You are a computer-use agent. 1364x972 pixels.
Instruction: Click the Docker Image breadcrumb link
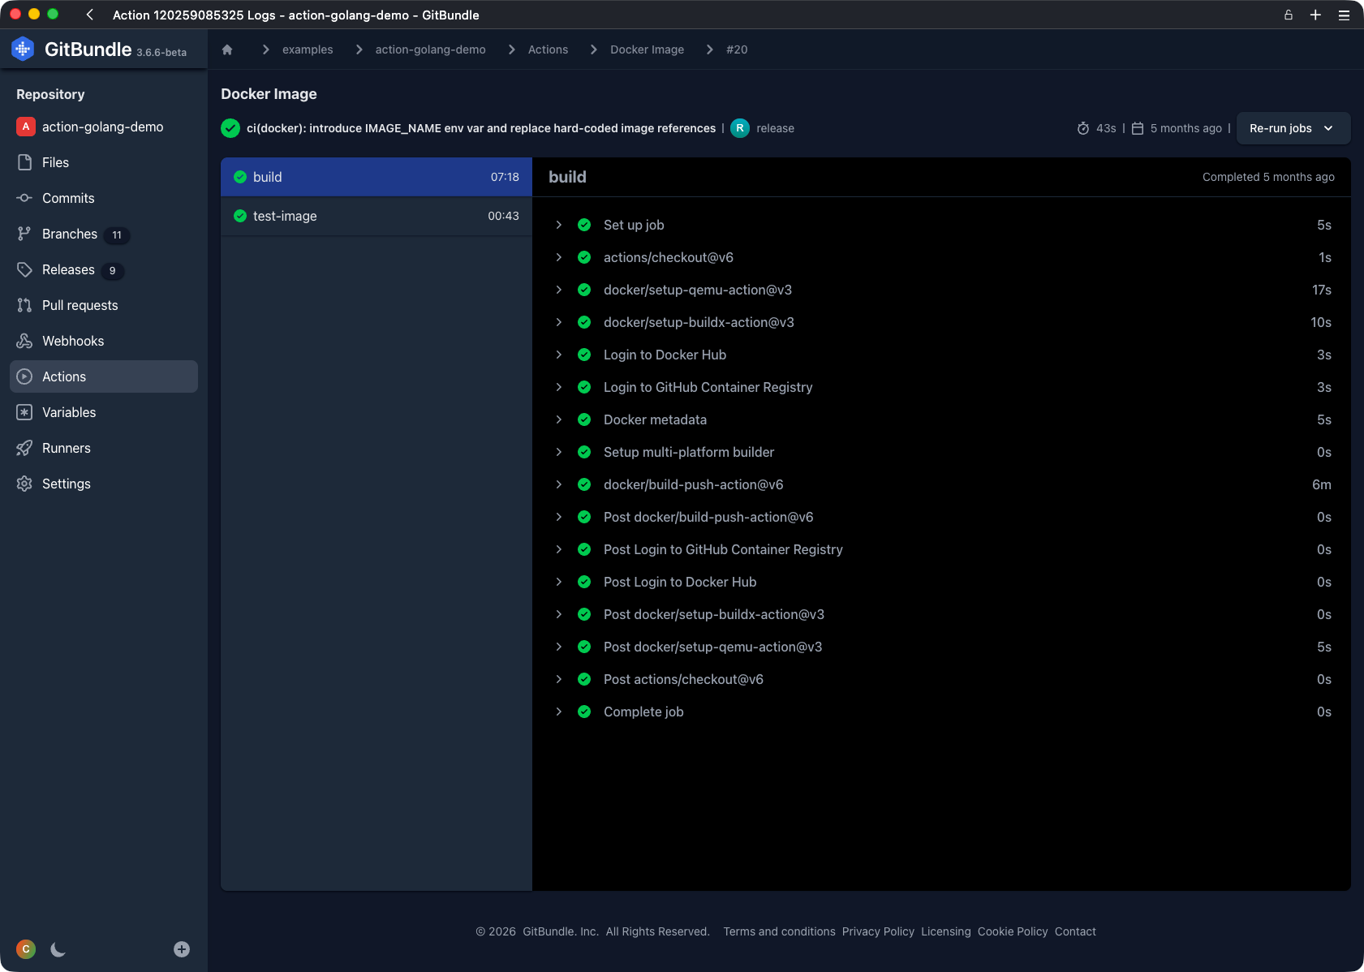pyautogui.click(x=647, y=49)
